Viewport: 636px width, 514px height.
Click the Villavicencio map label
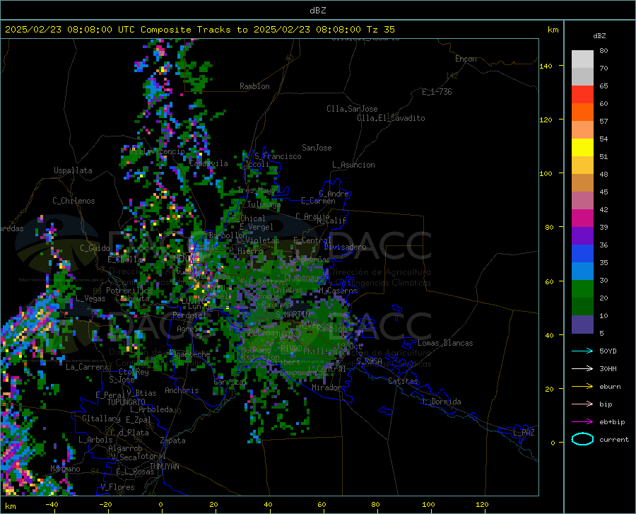(x=158, y=151)
